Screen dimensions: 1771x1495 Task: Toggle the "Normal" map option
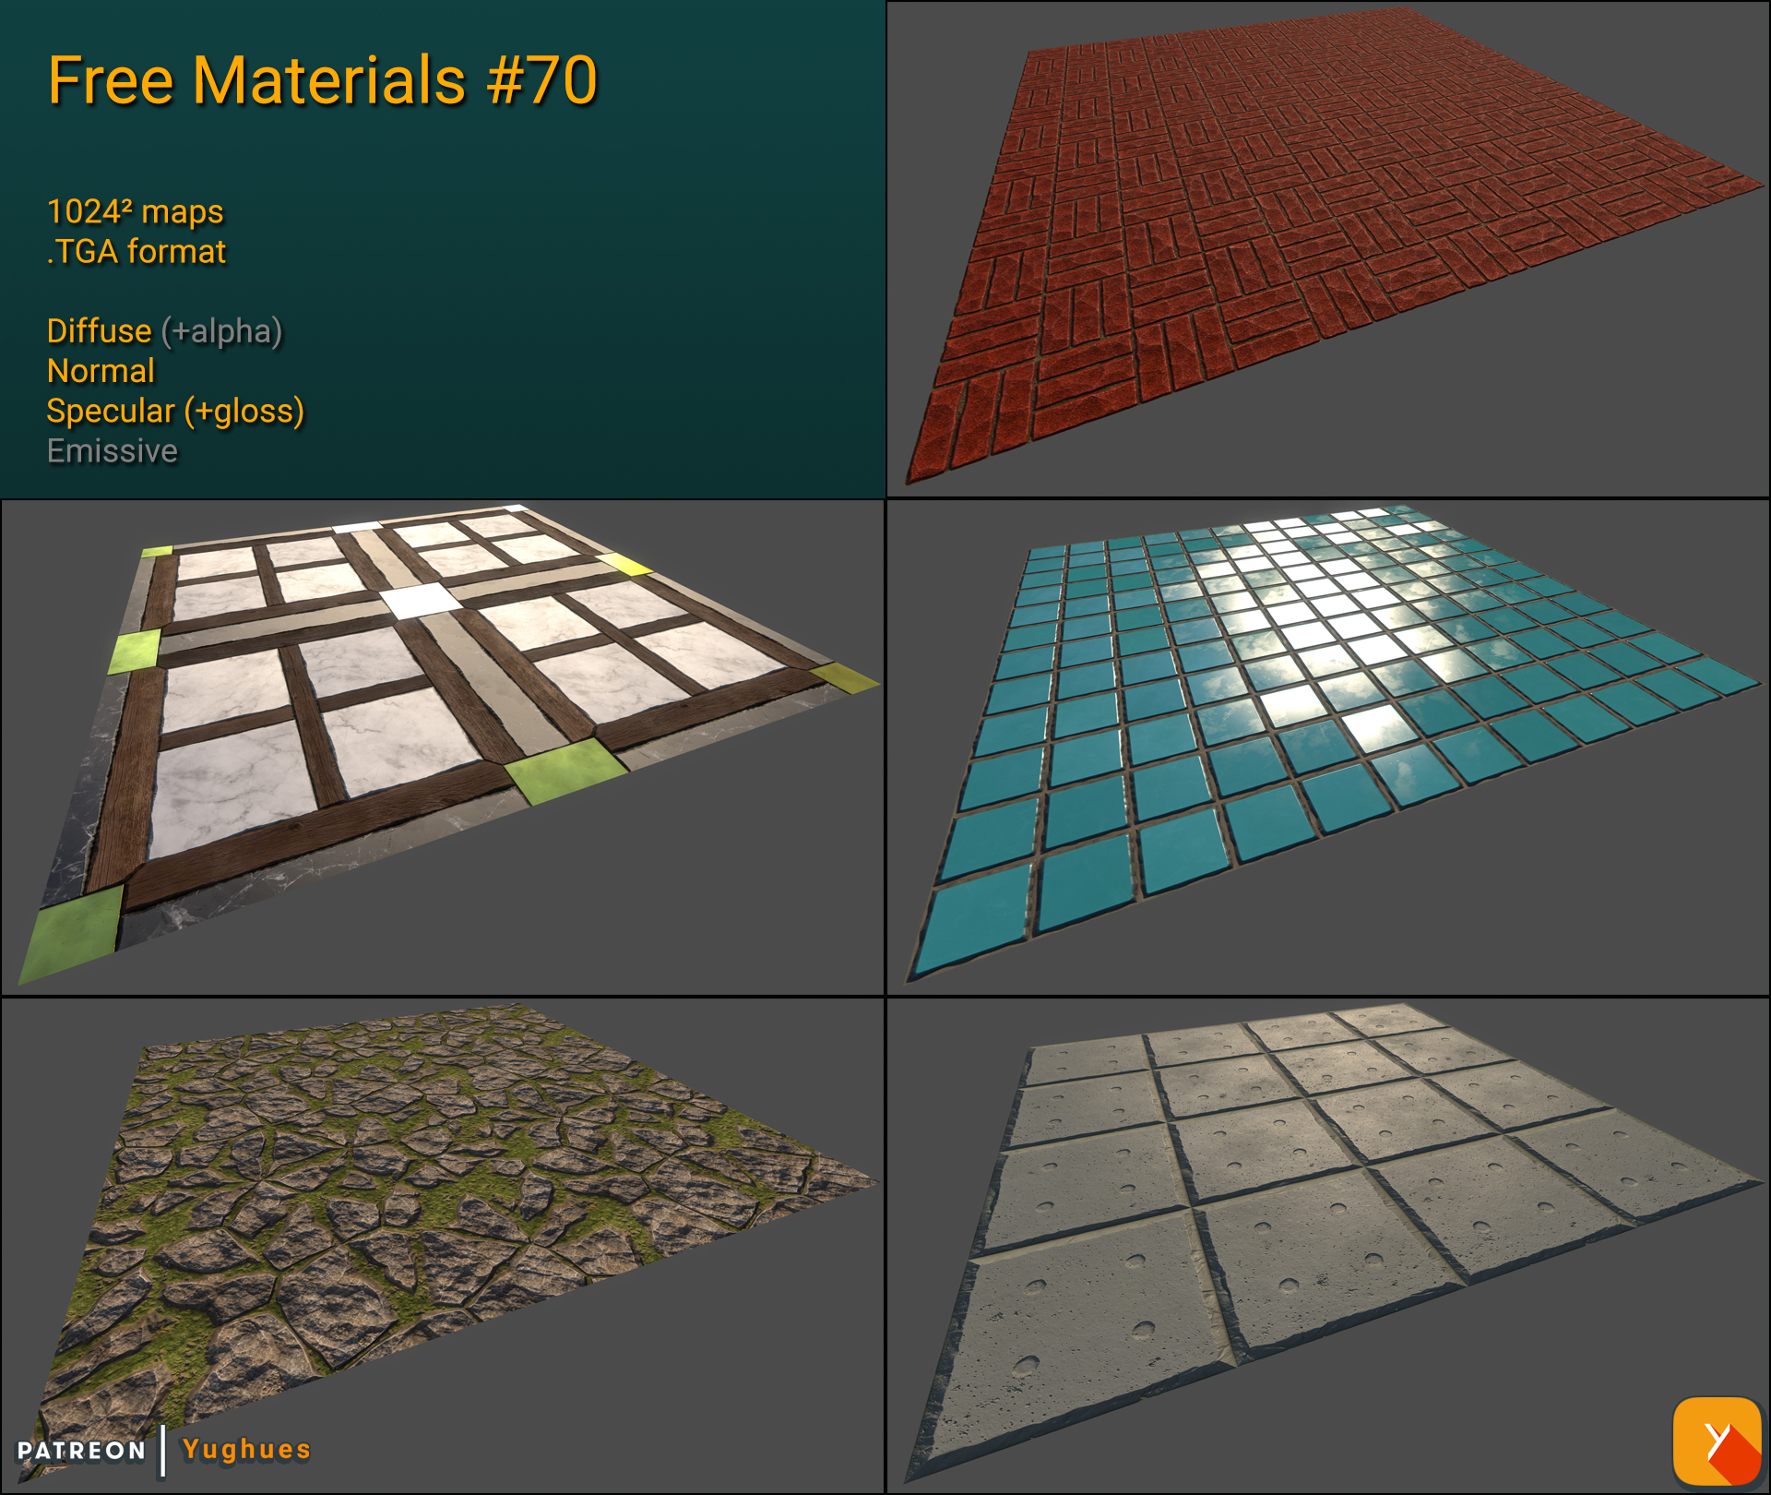[x=100, y=371]
